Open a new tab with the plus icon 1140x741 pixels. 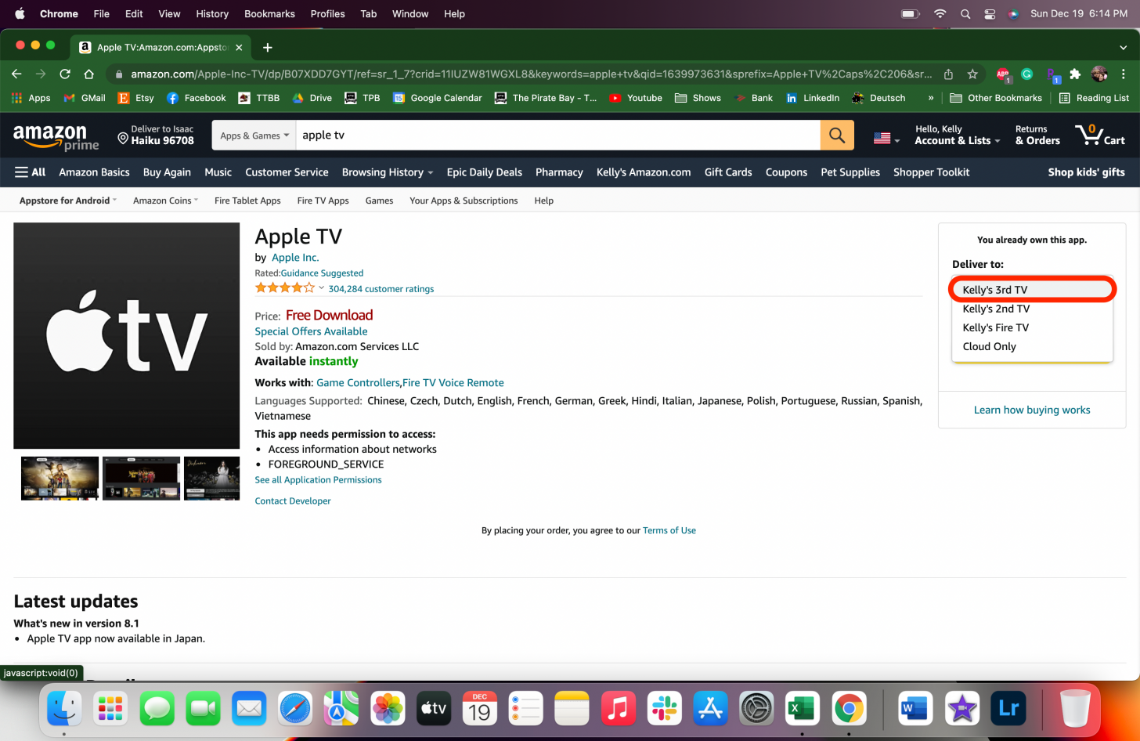(x=268, y=47)
